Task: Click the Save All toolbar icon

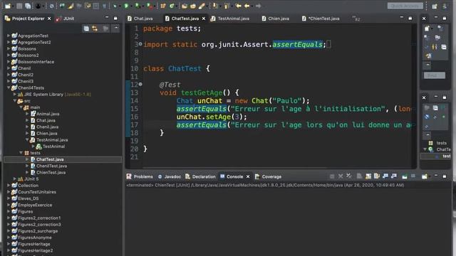Action: [28, 6]
